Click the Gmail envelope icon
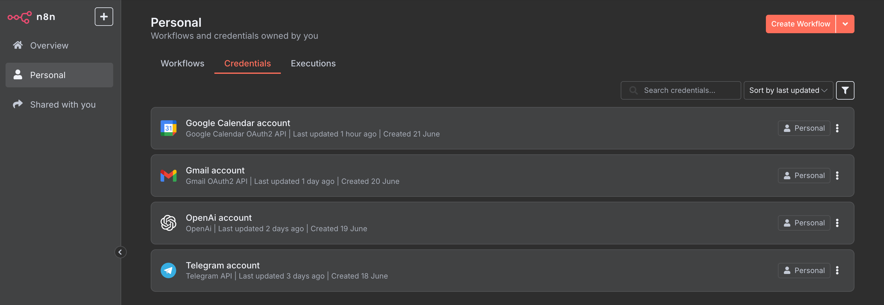The width and height of the screenshot is (884, 305). pyautogui.click(x=168, y=176)
